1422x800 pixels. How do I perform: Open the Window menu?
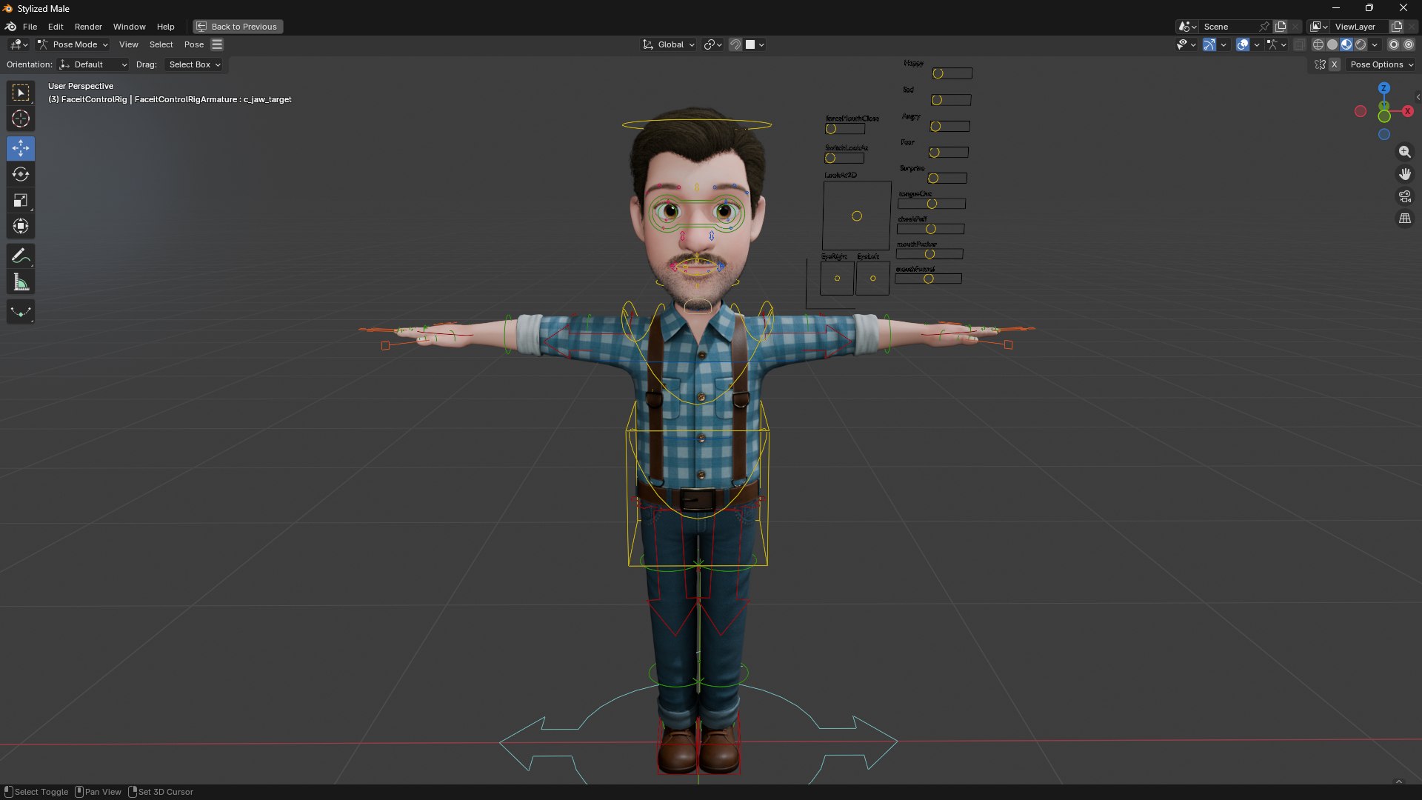point(129,27)
